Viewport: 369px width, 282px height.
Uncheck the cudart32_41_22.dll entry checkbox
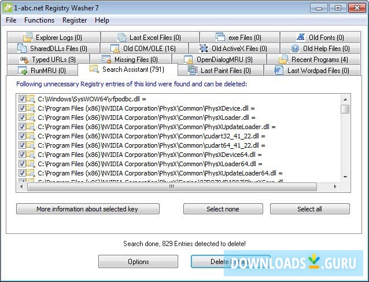22,136
